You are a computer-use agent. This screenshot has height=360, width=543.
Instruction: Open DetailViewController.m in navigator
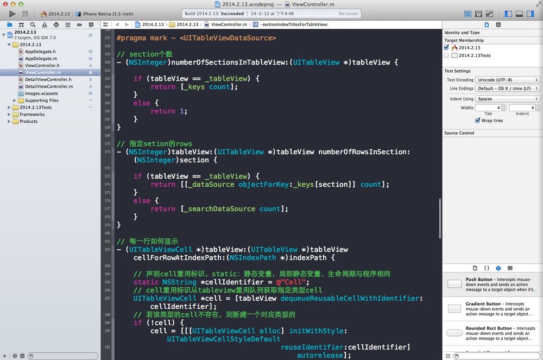(49, 86)
